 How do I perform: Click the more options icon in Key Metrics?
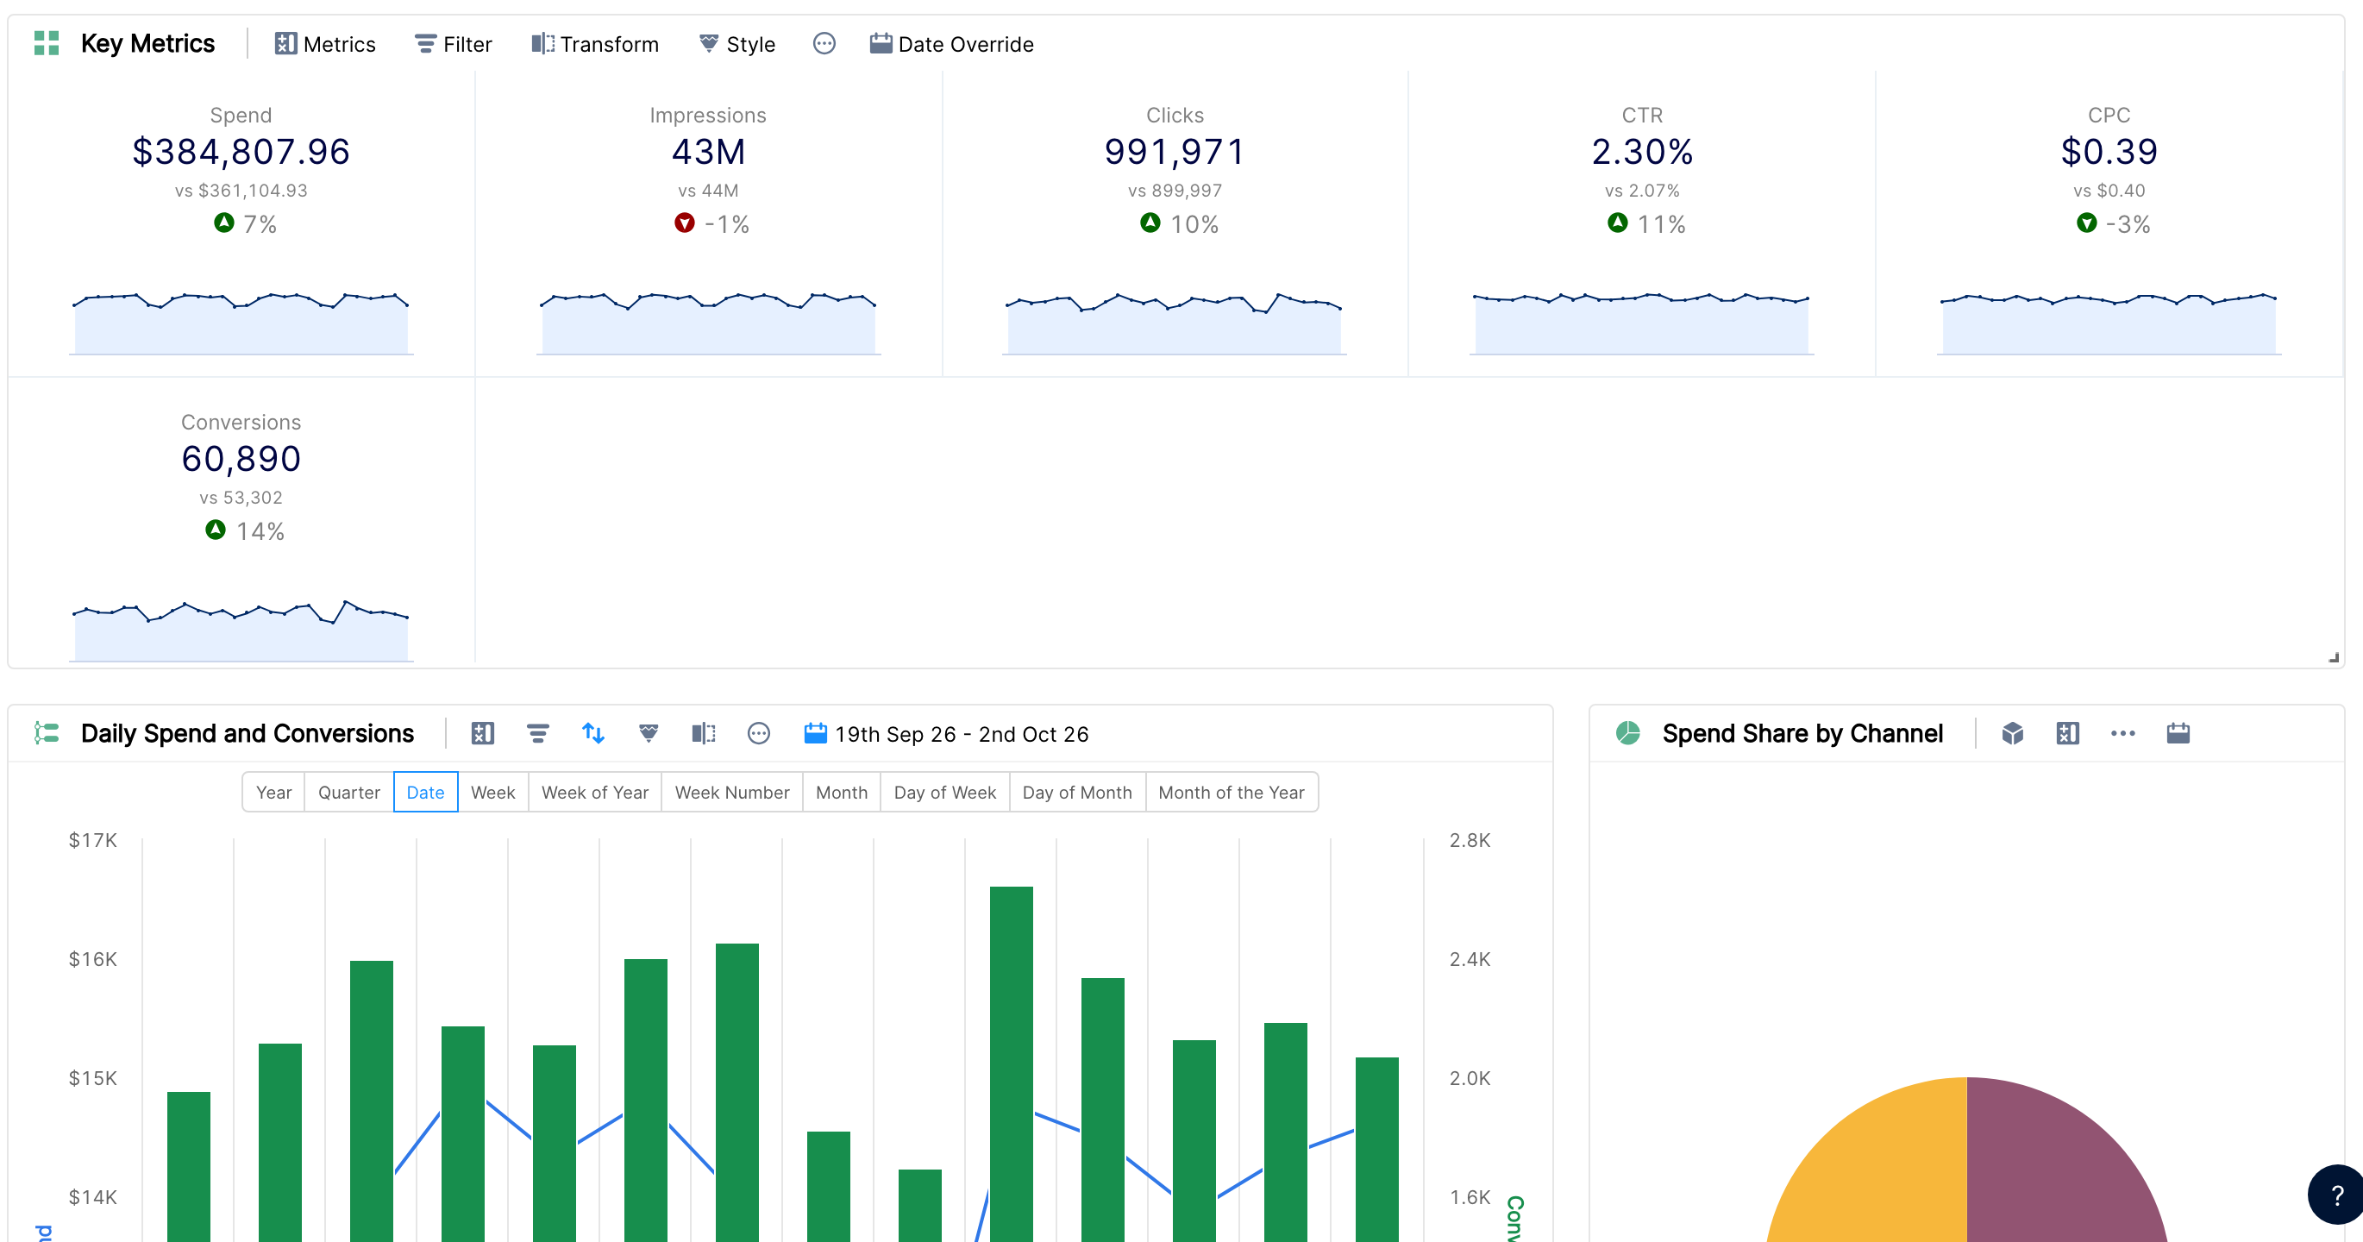[824, 43]
